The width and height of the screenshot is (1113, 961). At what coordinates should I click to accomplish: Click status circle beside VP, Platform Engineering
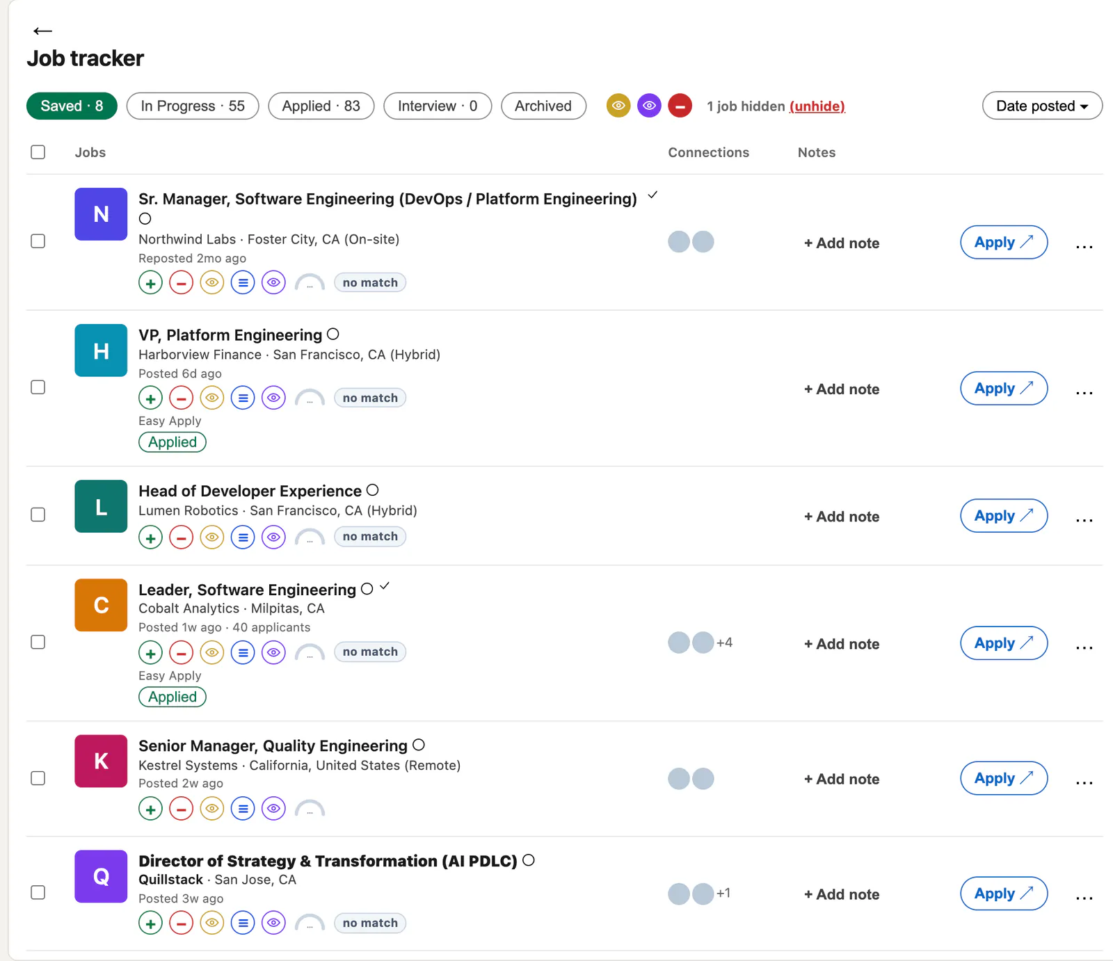333,334
